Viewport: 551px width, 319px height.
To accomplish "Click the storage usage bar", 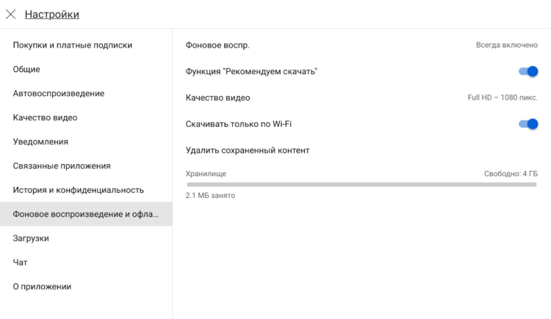I will click(361, 185).
